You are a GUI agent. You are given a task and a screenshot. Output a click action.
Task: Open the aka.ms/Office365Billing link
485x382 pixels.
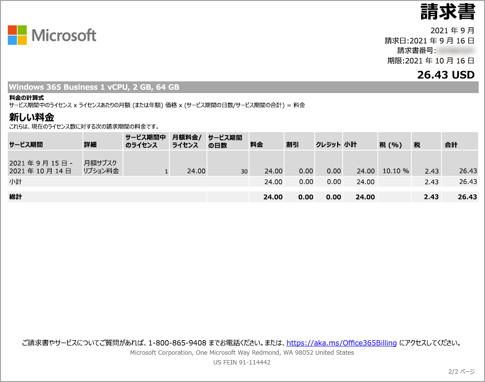[x=342, y=343]
